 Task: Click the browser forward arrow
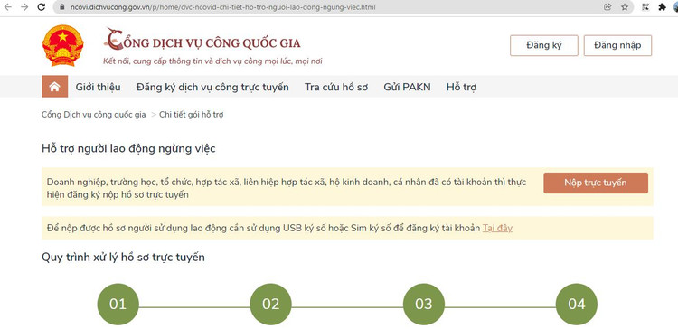point(24,7)
